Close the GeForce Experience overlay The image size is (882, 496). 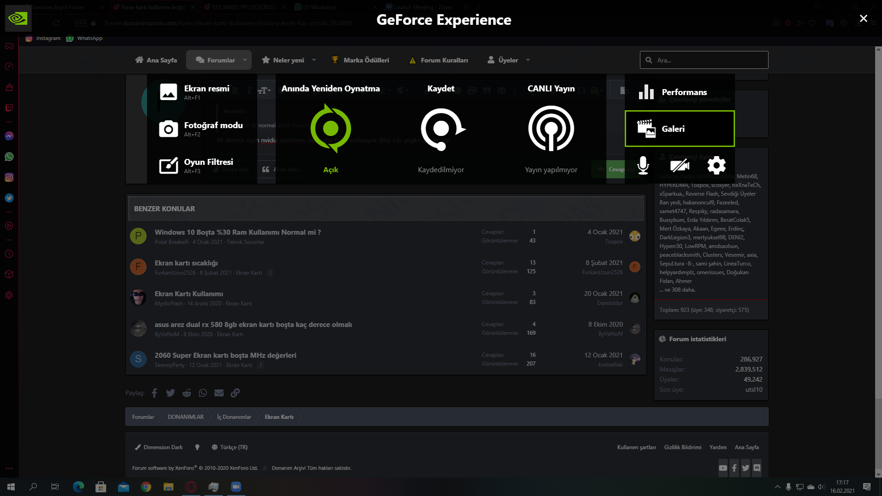coord(863,18)
